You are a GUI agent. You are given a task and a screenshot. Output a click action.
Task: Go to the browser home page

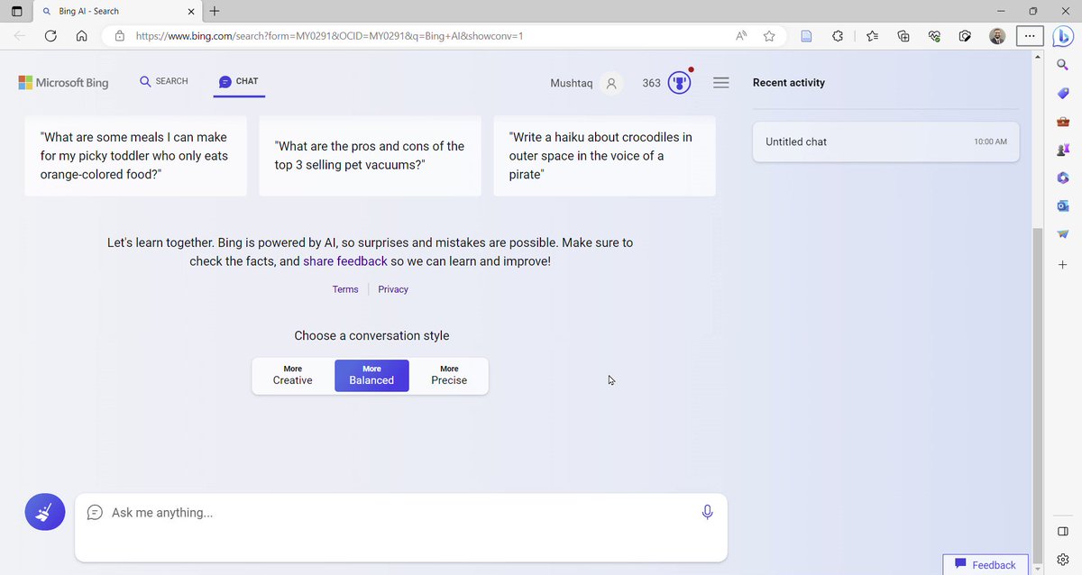81,36
